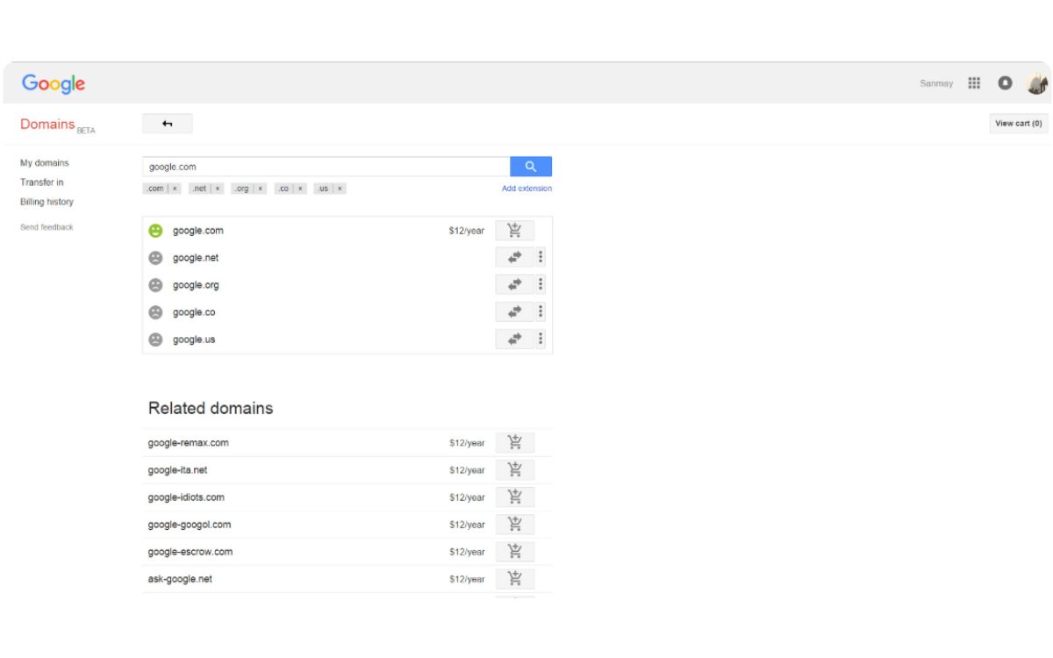Select the google.us result text

[x=194, y=340]
